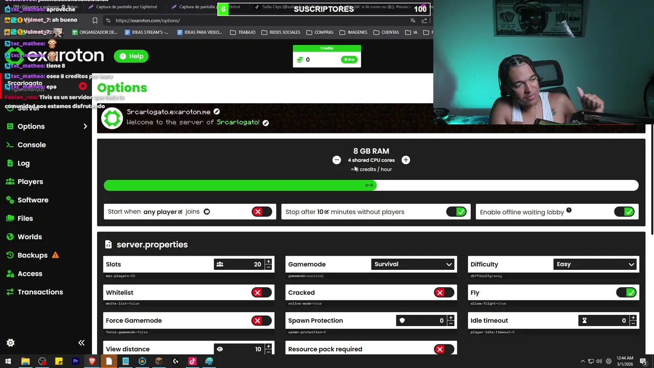Image resolution: width=654 pixels, height=368 pixels.
Task: Open Premiere Pro from taskbar
Action: (x=75, y=361)
